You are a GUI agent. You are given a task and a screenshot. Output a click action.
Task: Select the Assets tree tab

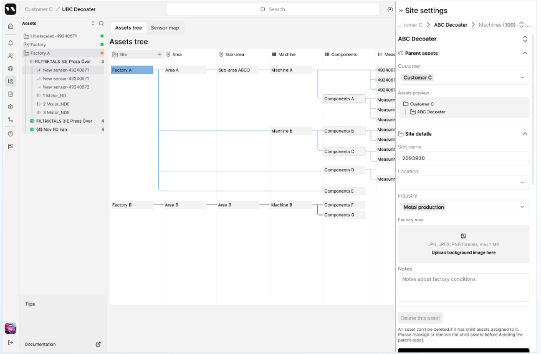click(128, 28)
